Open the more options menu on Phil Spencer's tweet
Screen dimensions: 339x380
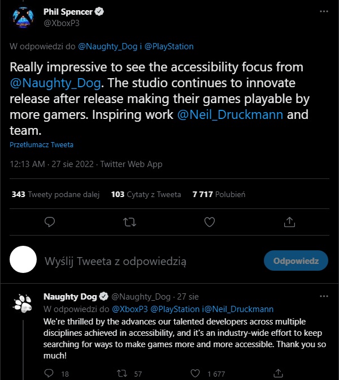coord(323,11)
